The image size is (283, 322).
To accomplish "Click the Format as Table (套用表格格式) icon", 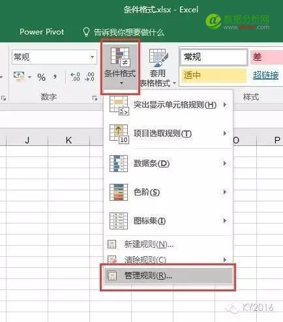I will [x=158, y=58].
